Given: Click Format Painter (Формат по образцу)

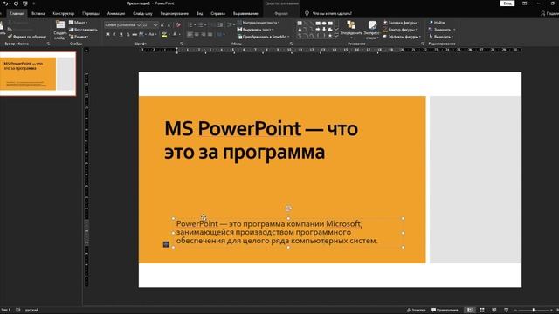Looking at the screenshot, I should coord(27,37).
